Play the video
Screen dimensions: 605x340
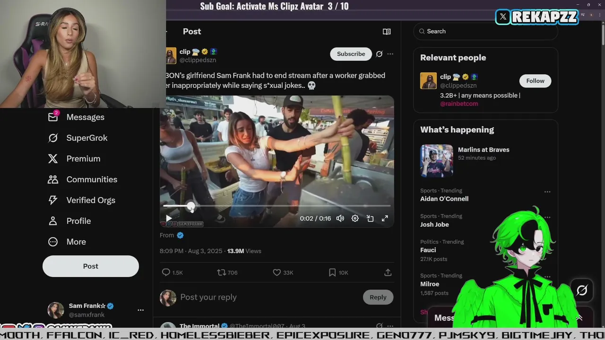pos(169,219)
